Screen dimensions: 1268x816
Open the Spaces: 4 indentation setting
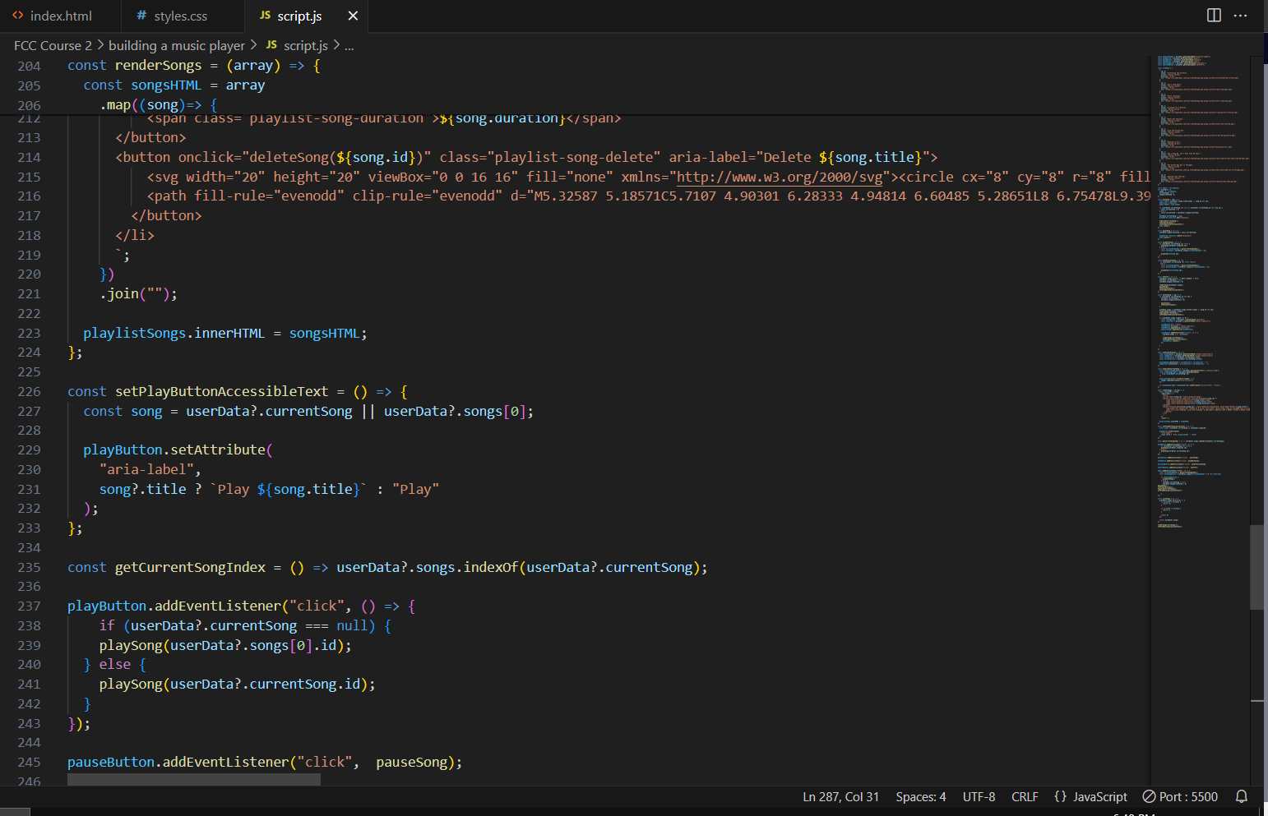click(920, 796)
